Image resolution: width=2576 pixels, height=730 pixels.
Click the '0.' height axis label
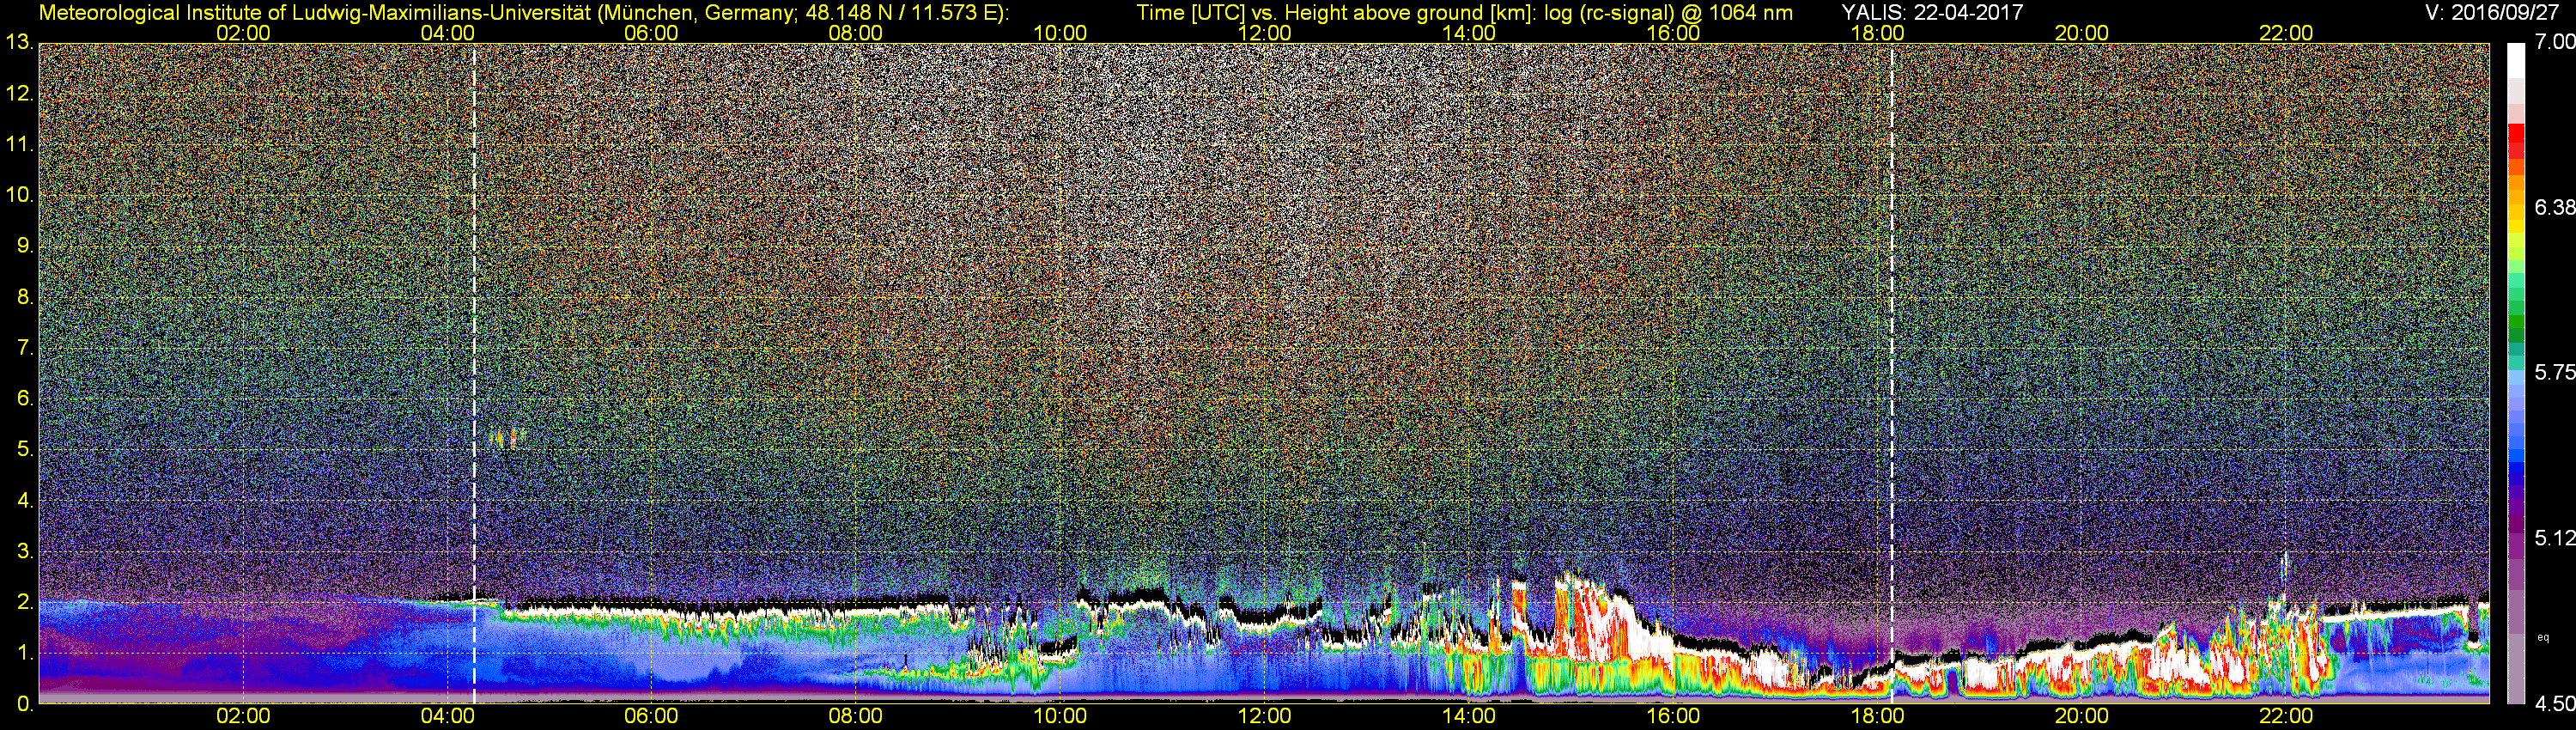[x=26, y=704]
